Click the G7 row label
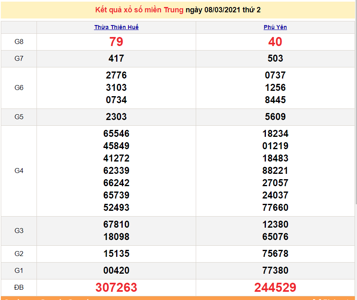The width and height of the screenshot is (357, 300). (19, 59)
